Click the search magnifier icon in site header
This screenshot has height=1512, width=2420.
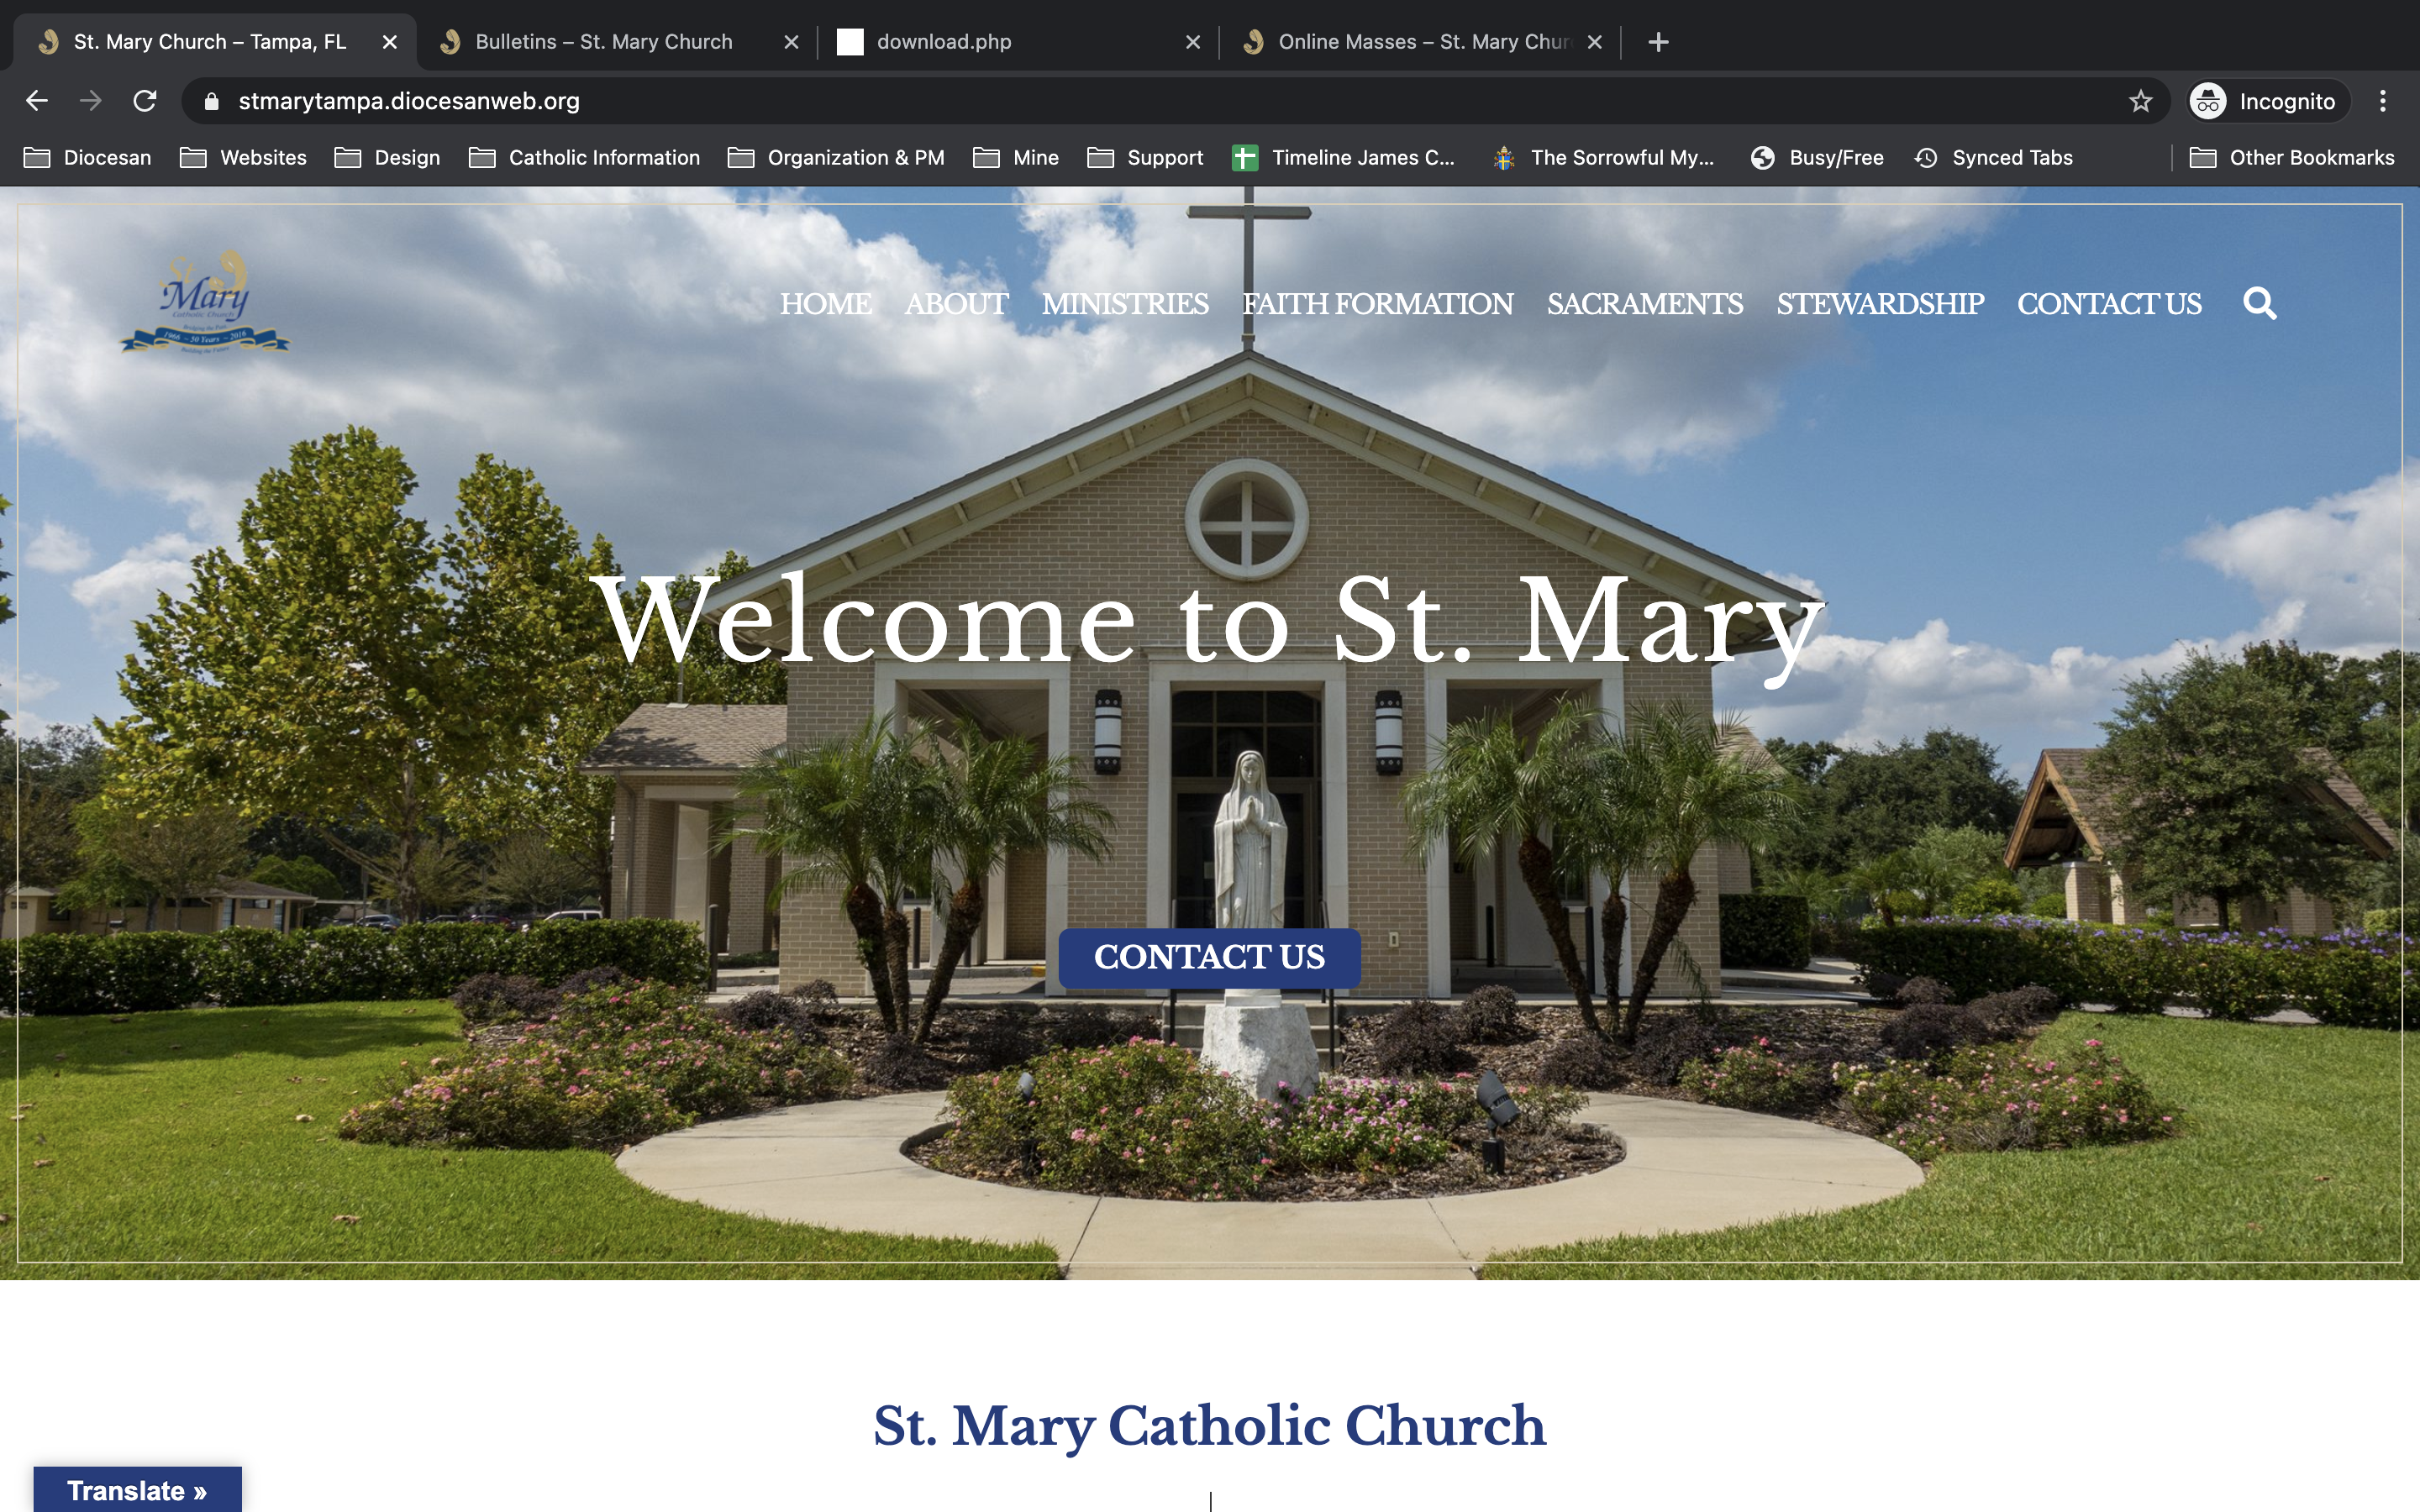2259,303
